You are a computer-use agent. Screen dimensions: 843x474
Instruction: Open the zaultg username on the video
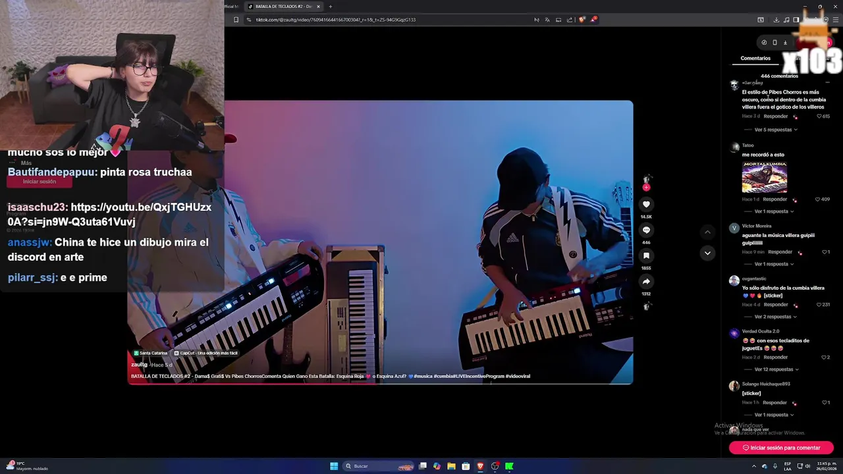point(139,365)
